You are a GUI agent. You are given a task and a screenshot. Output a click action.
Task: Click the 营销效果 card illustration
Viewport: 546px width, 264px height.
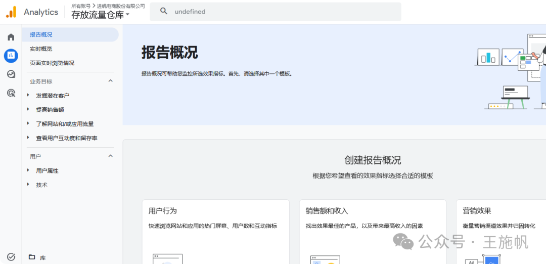[484, 259]
